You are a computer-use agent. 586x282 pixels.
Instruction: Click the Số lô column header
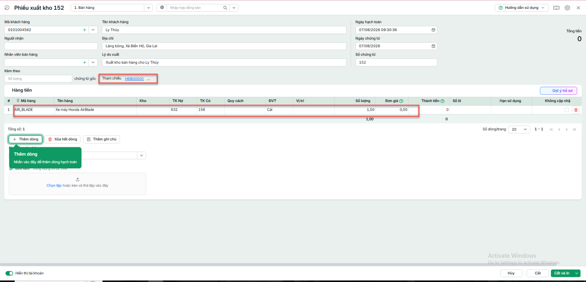pyautogui.click(x=470, y=101)
